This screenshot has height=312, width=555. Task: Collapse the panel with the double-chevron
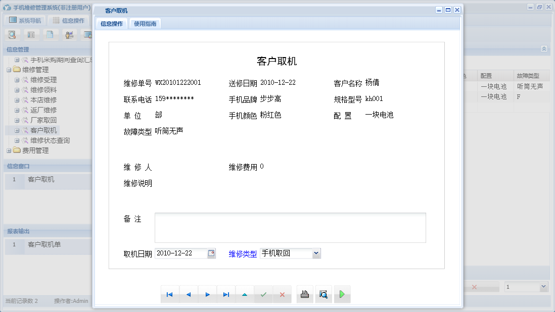[x=544, y=49]
